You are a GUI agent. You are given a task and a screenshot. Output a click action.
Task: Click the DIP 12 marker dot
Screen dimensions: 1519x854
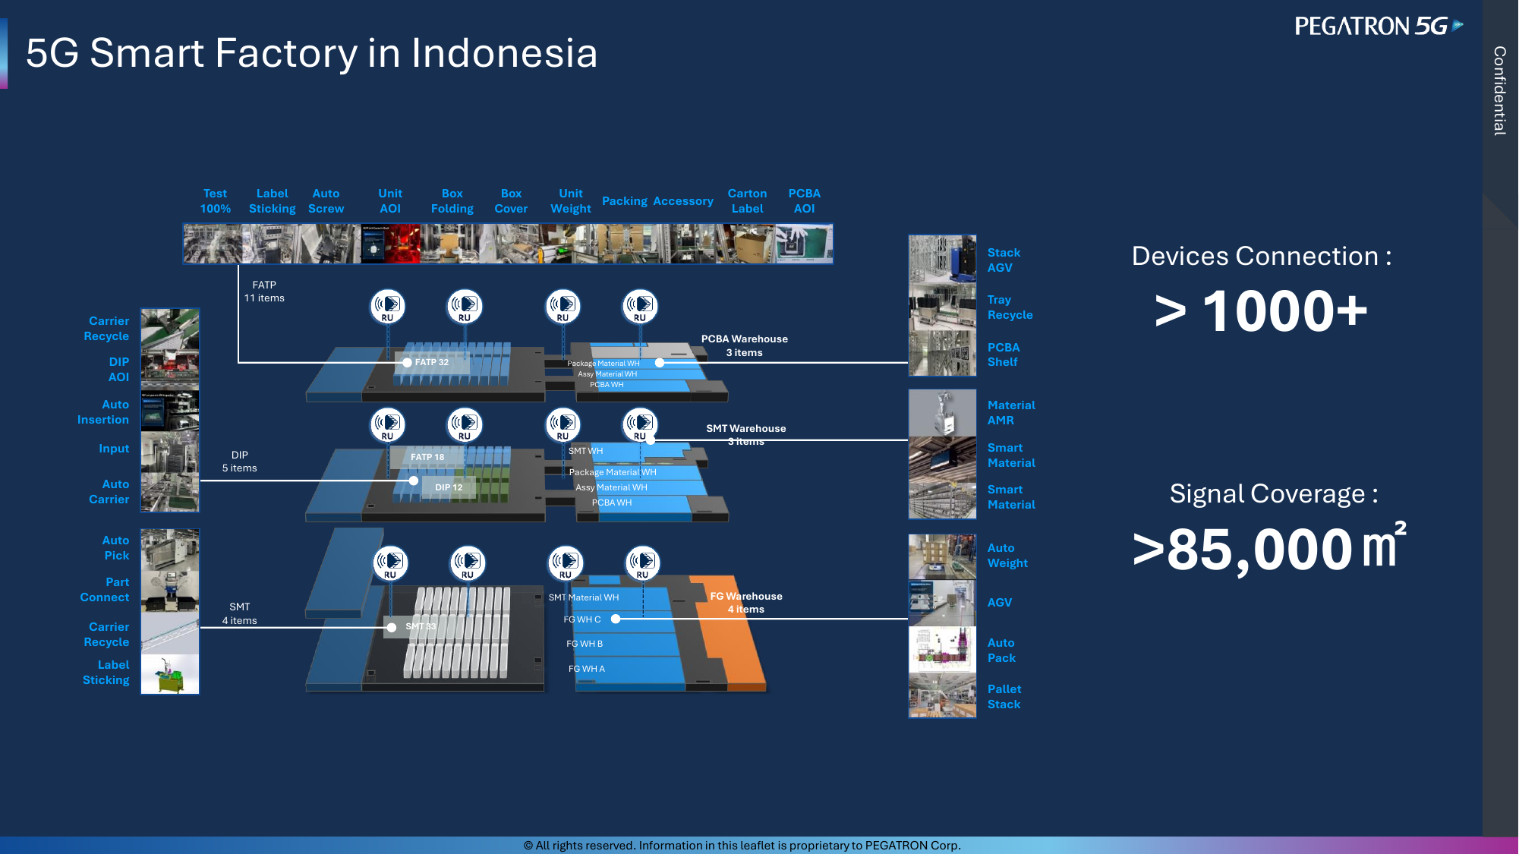coord(414,481)
